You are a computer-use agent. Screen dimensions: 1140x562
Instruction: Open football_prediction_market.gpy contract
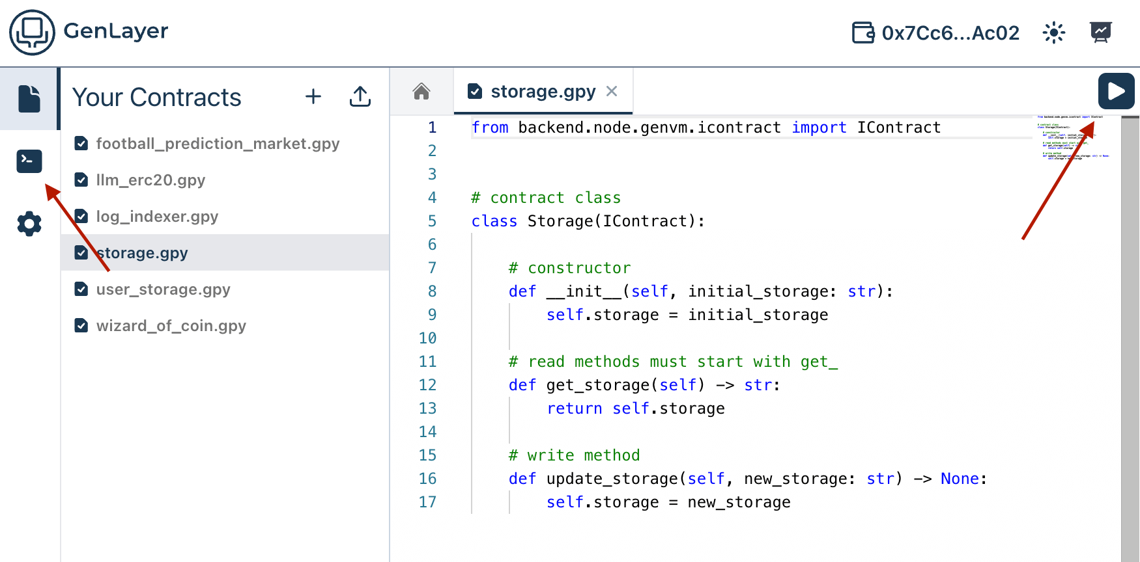click(x=217, y=144)
